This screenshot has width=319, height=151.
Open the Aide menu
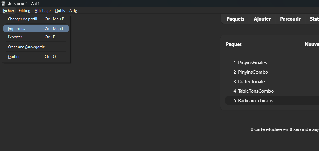(73, 11)
